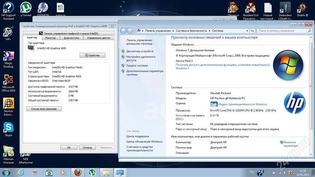
Task: Click the Control Panel search field
Action: (285, 31)
